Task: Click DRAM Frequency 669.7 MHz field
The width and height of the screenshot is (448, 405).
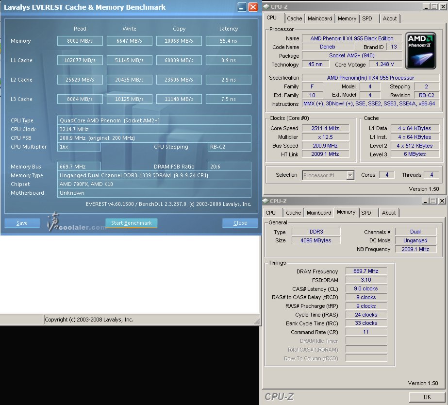Action: (366, 271)
